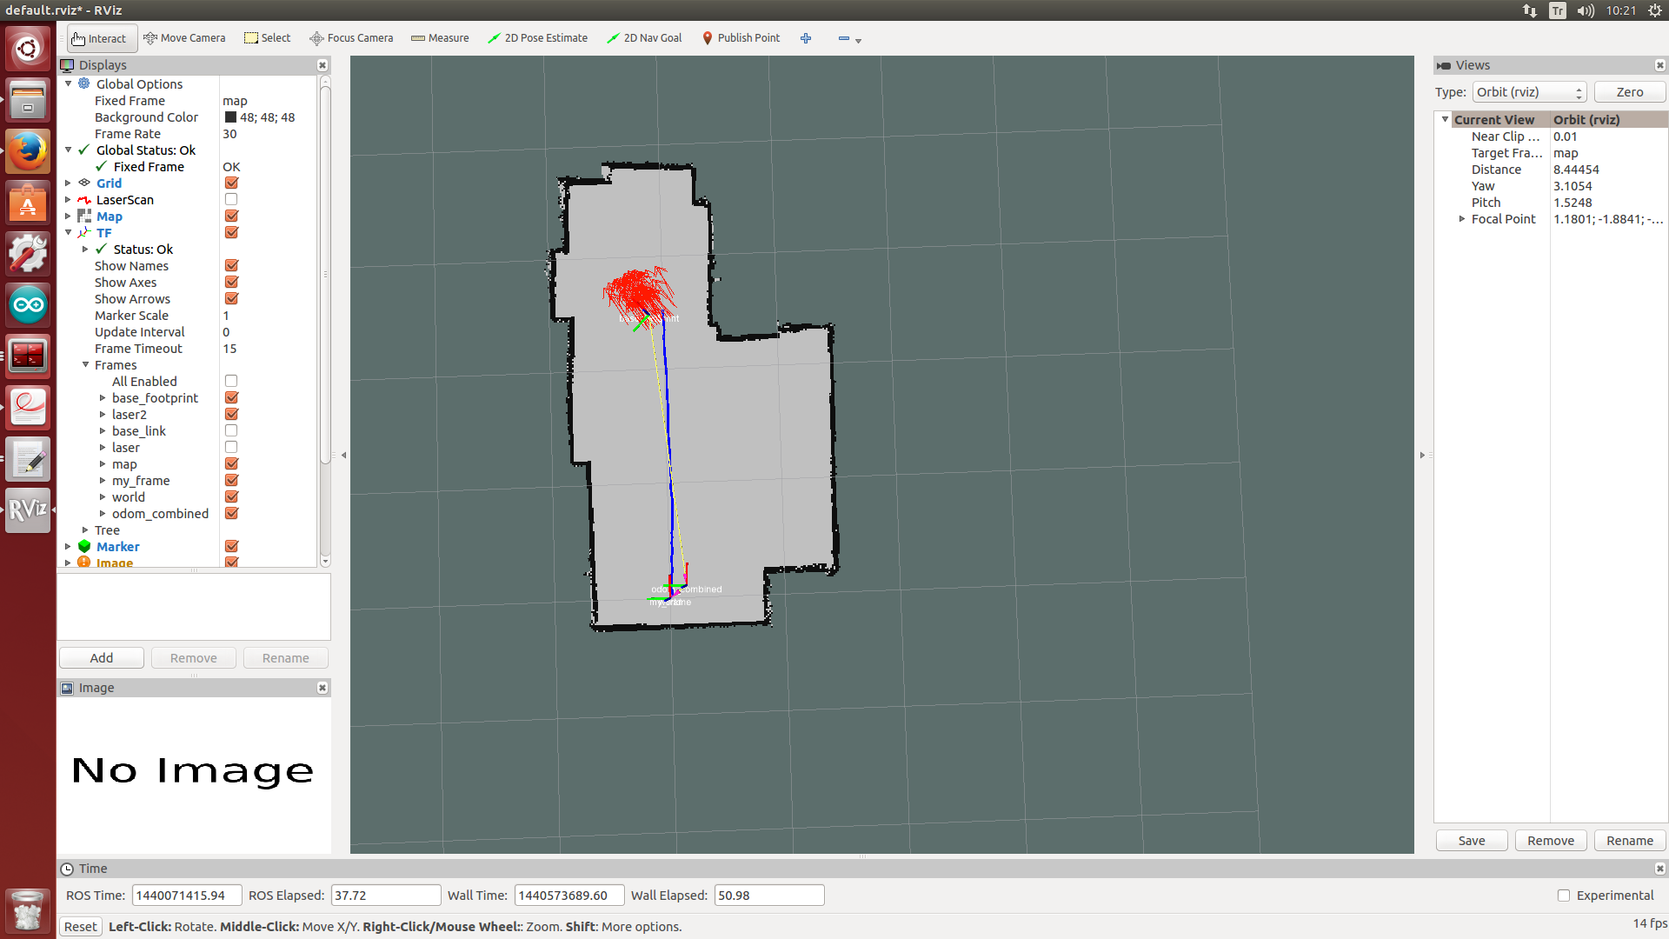Close the Image panel
1669x939 pixels.
[322, 688]
